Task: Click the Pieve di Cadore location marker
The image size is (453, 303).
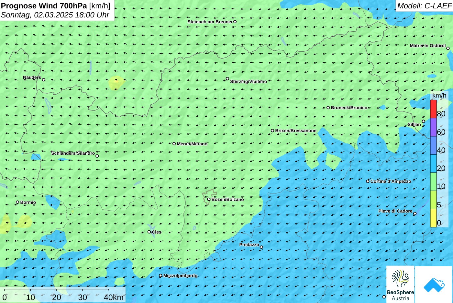Action: click(x=415, y=214)
